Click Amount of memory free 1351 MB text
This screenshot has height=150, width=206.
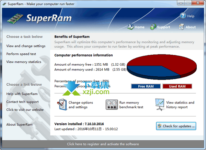pos(90,65)
